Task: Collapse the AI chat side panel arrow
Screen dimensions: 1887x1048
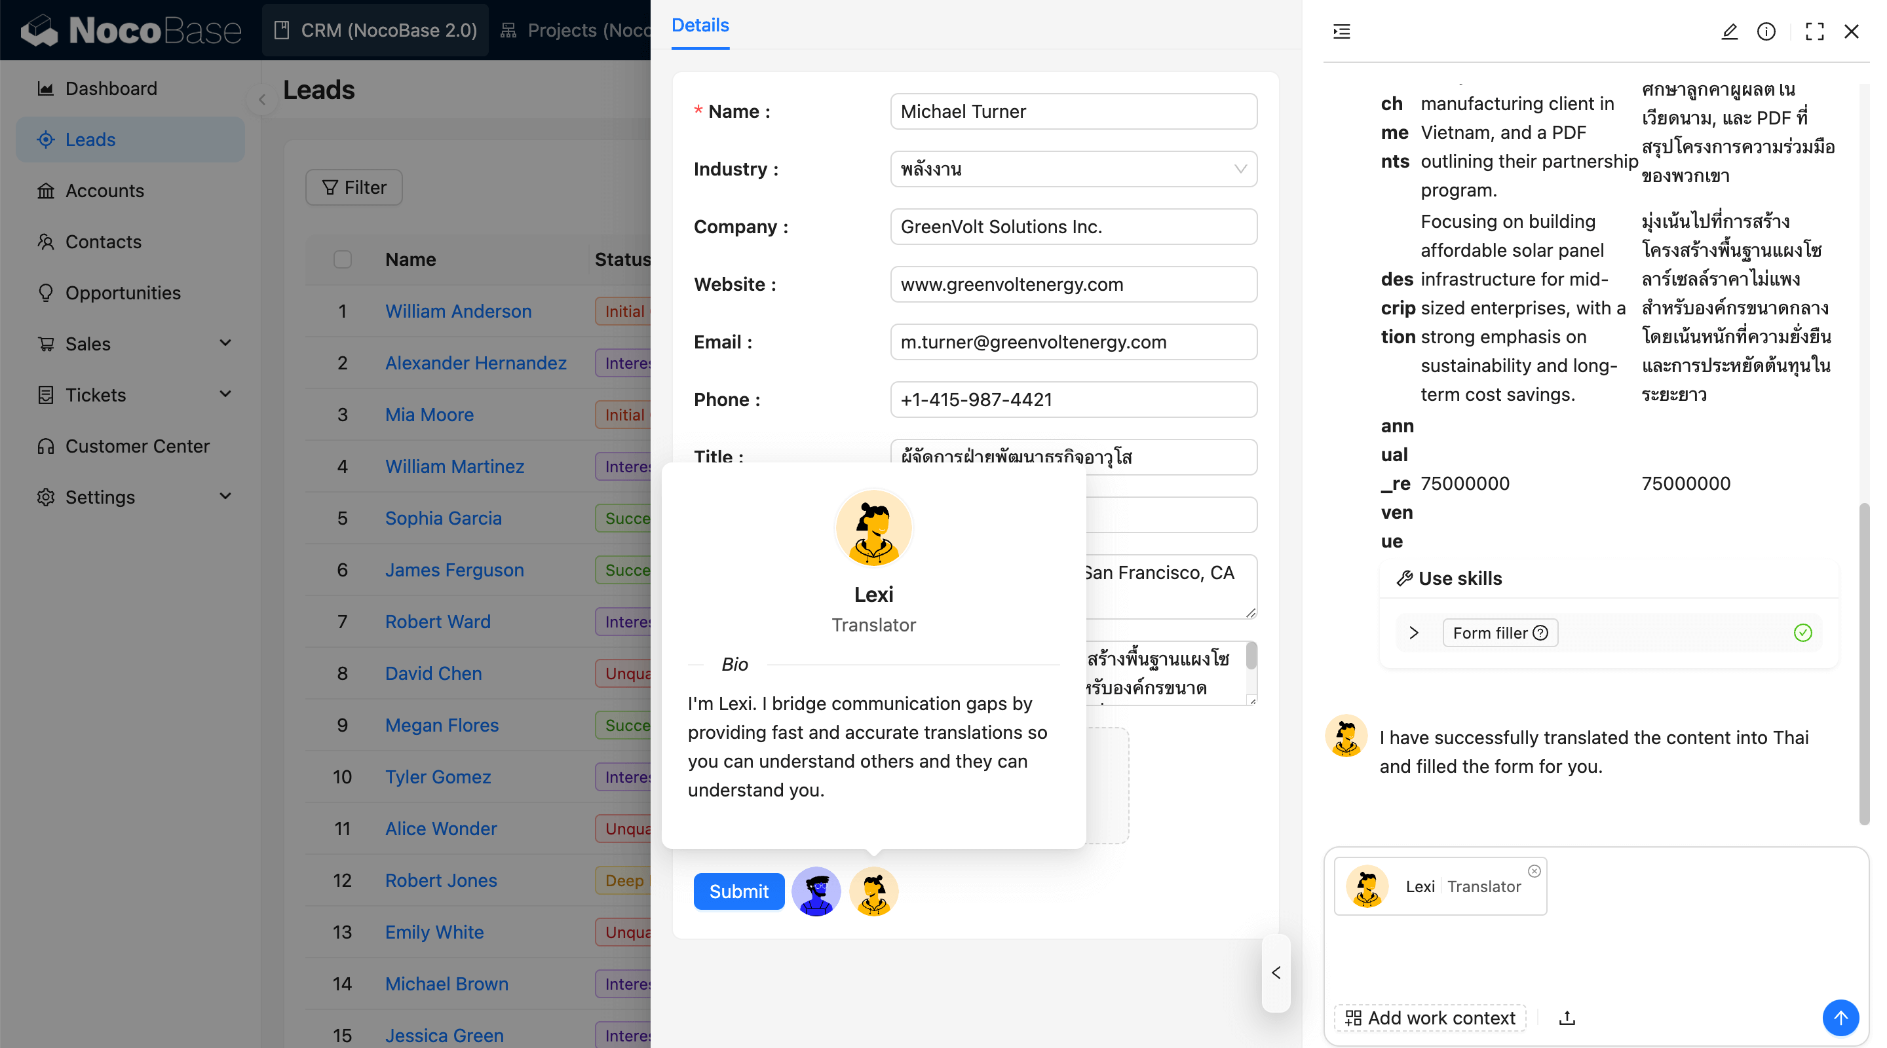Action: tap(1276, 973)
